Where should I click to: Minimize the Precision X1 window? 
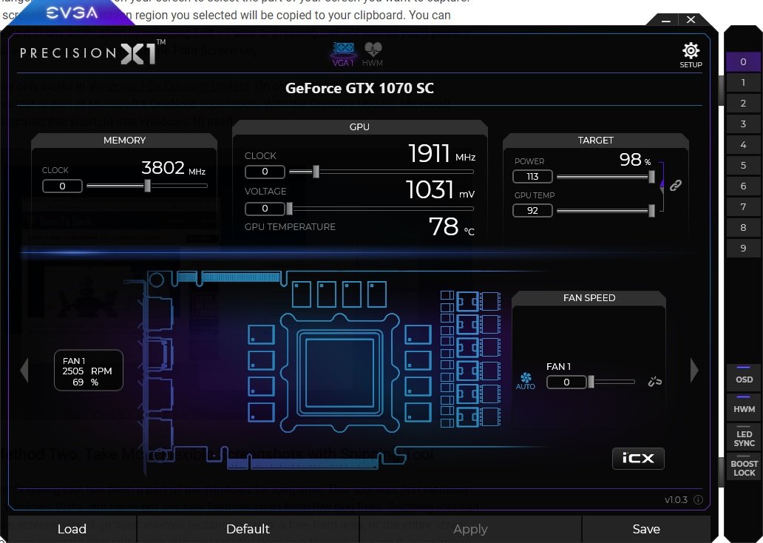click(666, 20)
